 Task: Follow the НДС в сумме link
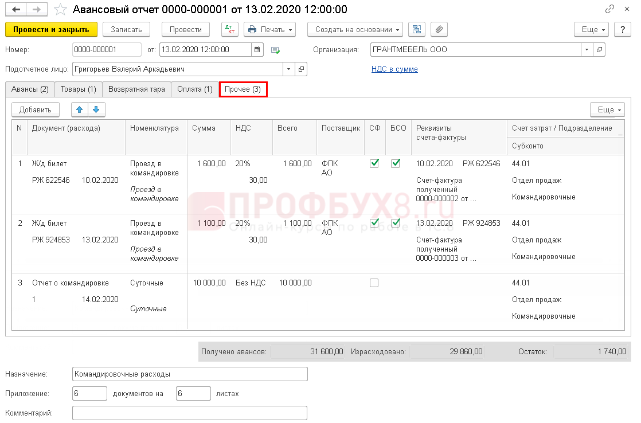pyautogui.click(x=394, y=69)
